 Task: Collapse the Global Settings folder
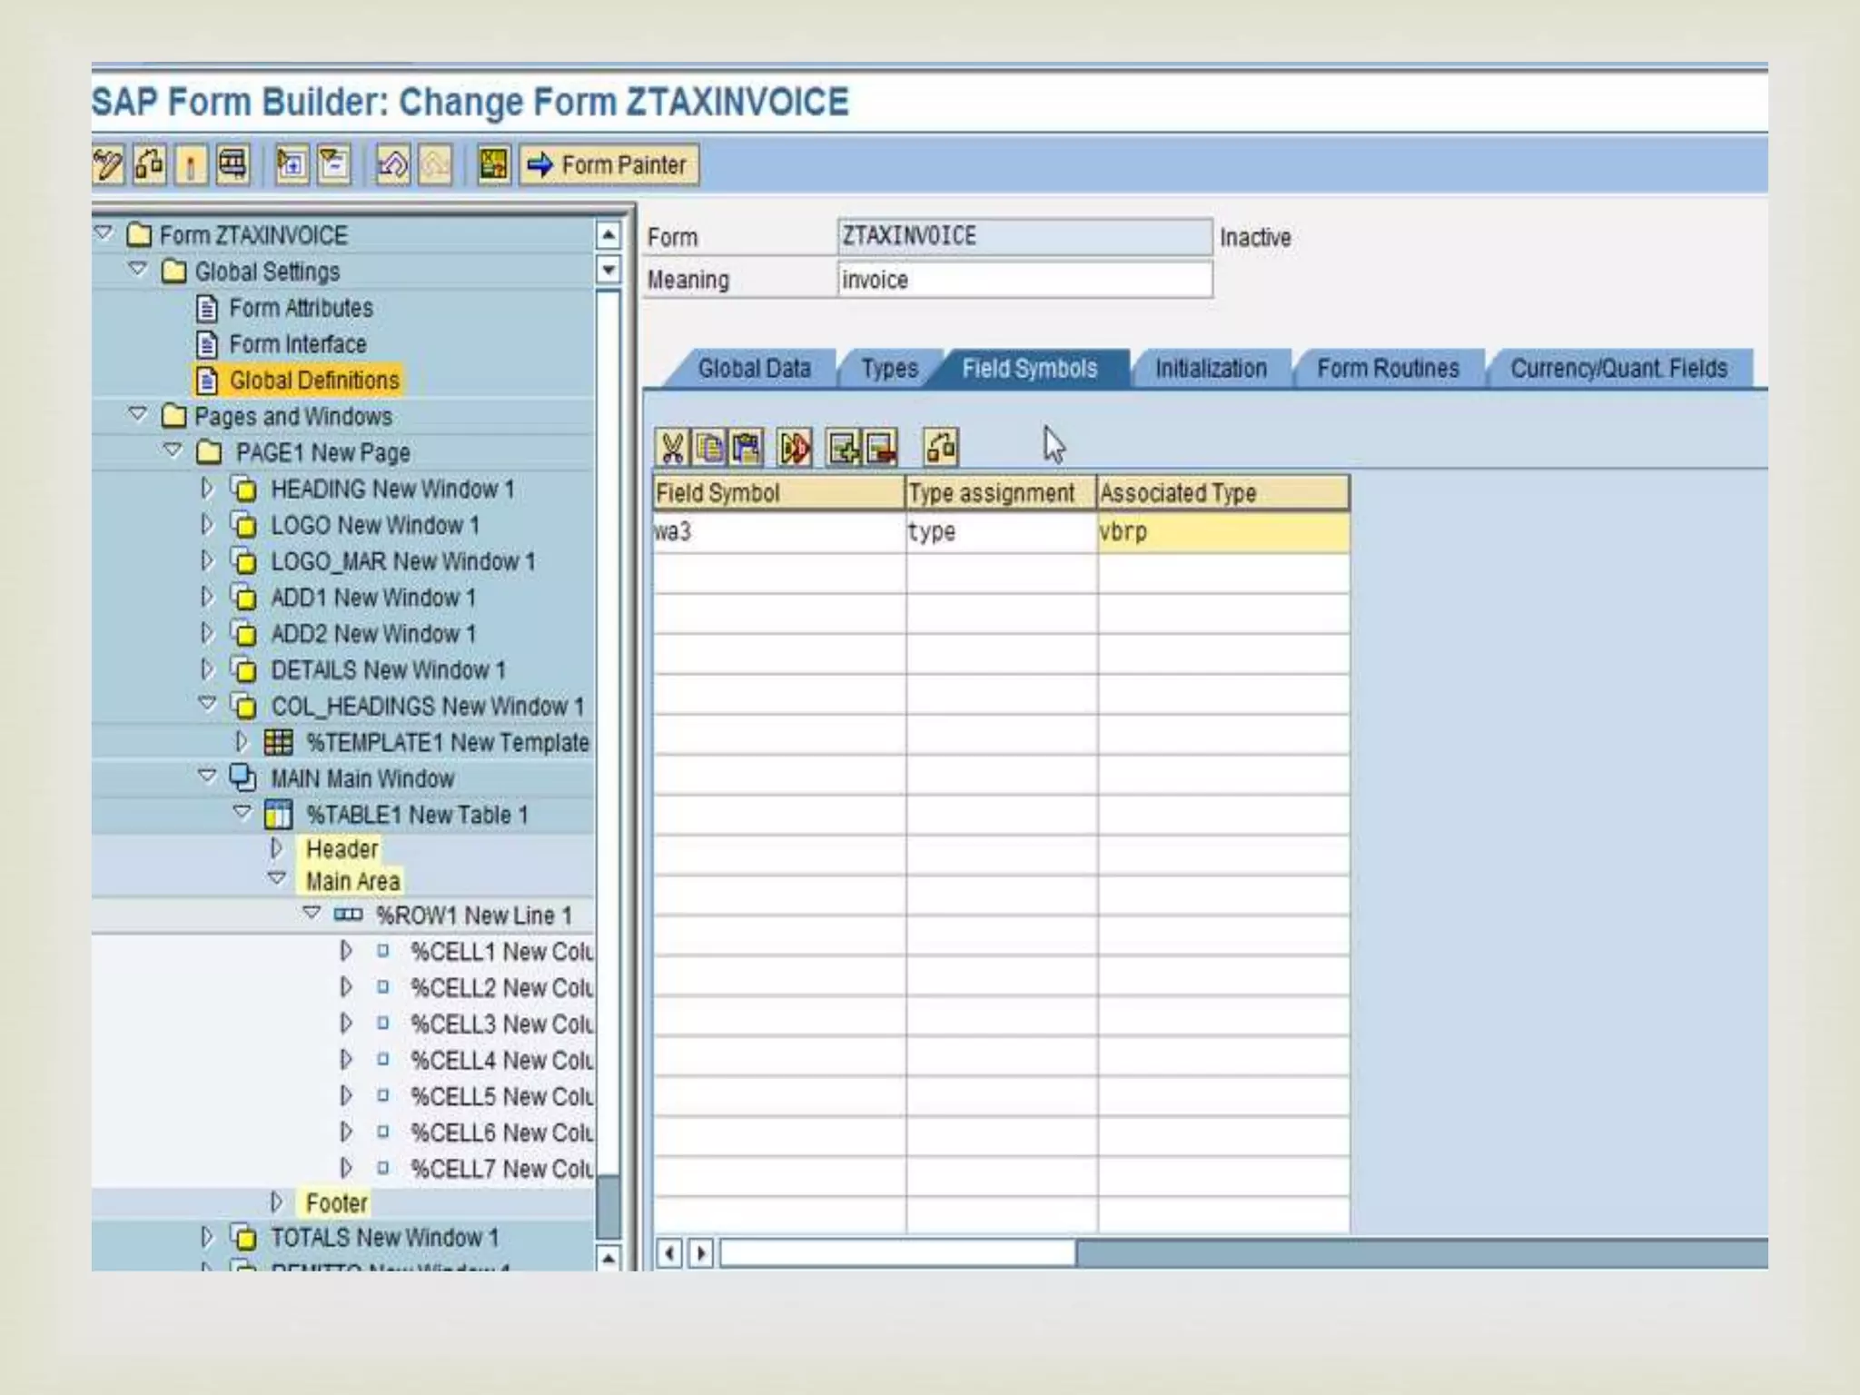pyautogui.click(x=137, y=270)
